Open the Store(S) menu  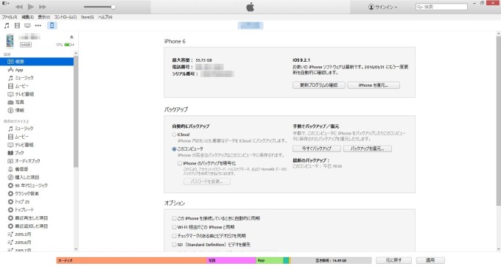(87, 17)
